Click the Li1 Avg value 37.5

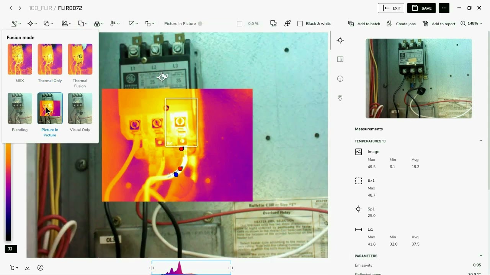[416, 244]
